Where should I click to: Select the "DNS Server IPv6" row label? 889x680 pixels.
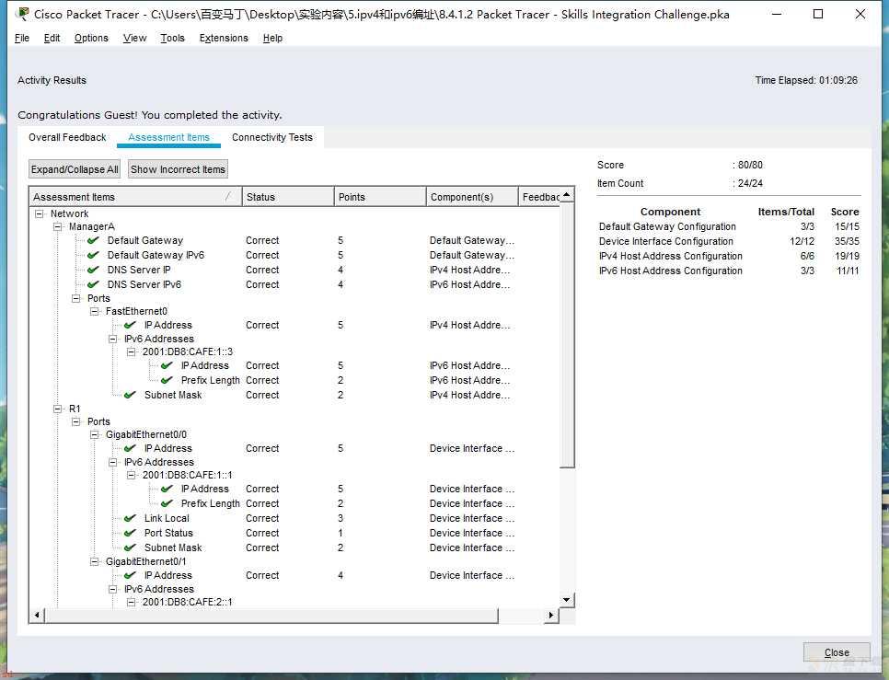pos(144,284)
